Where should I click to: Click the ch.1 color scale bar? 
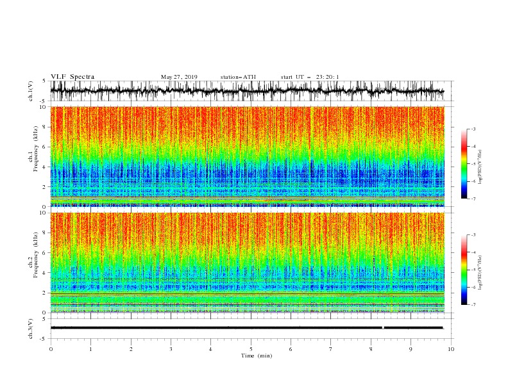coord(464,164)
